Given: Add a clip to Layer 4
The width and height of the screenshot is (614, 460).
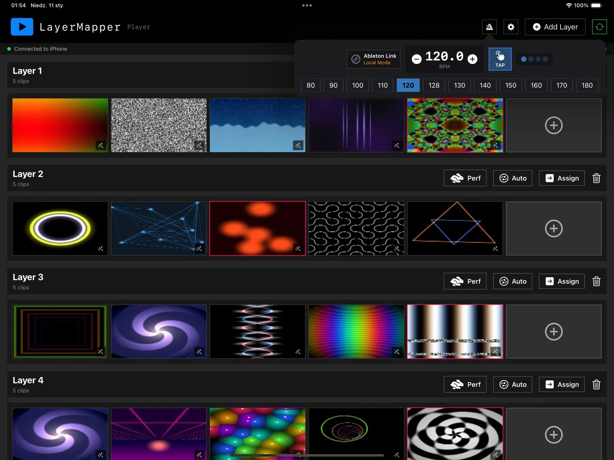Looking at the screenshot, I should 554,434.
